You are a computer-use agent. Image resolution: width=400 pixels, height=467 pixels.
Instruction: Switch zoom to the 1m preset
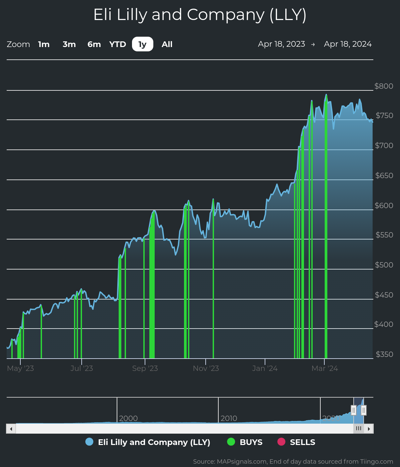tap(44, 44)
